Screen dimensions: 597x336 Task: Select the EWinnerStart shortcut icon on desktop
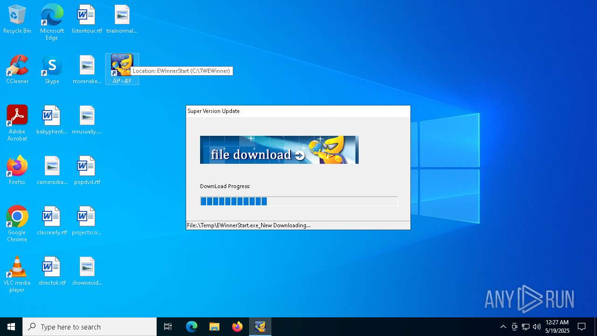(122, 69)
